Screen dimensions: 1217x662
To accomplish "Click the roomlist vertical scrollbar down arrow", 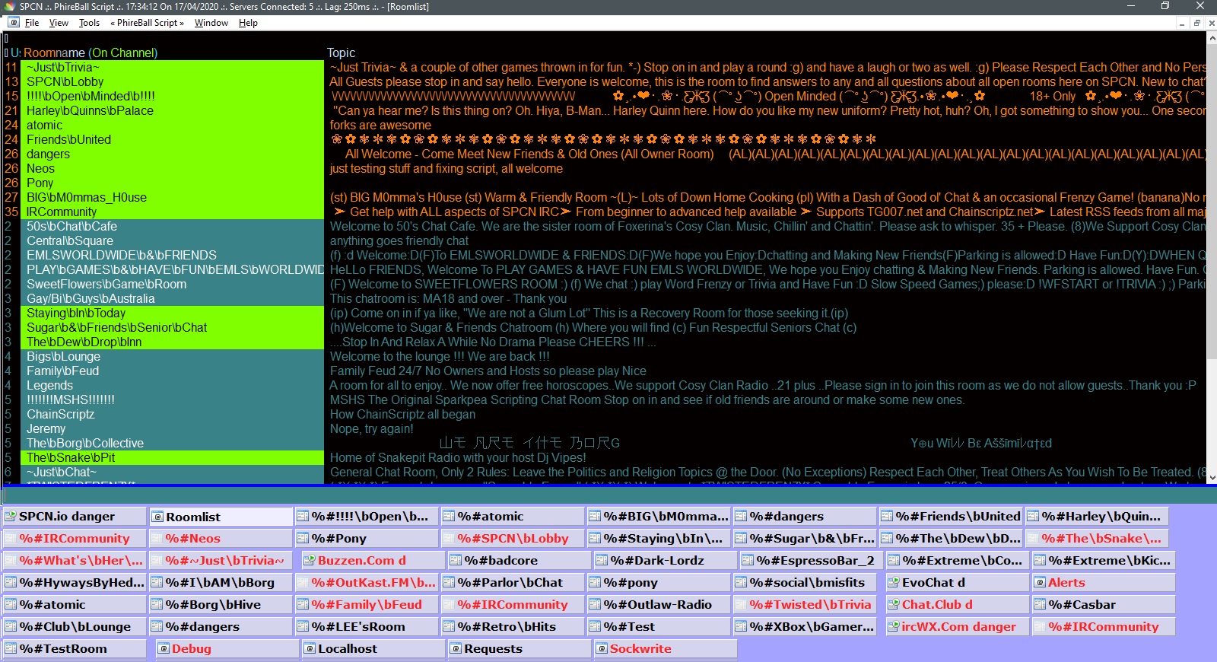I will tap(1212, 478).
